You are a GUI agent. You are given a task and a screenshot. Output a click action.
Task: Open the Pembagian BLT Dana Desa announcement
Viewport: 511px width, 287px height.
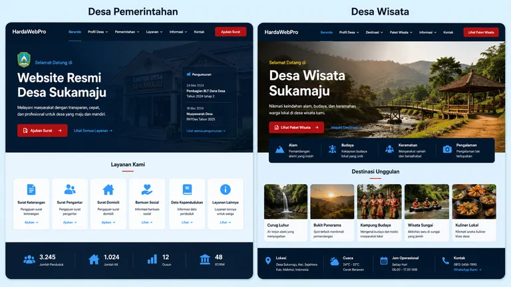click(x=206, y=91)
